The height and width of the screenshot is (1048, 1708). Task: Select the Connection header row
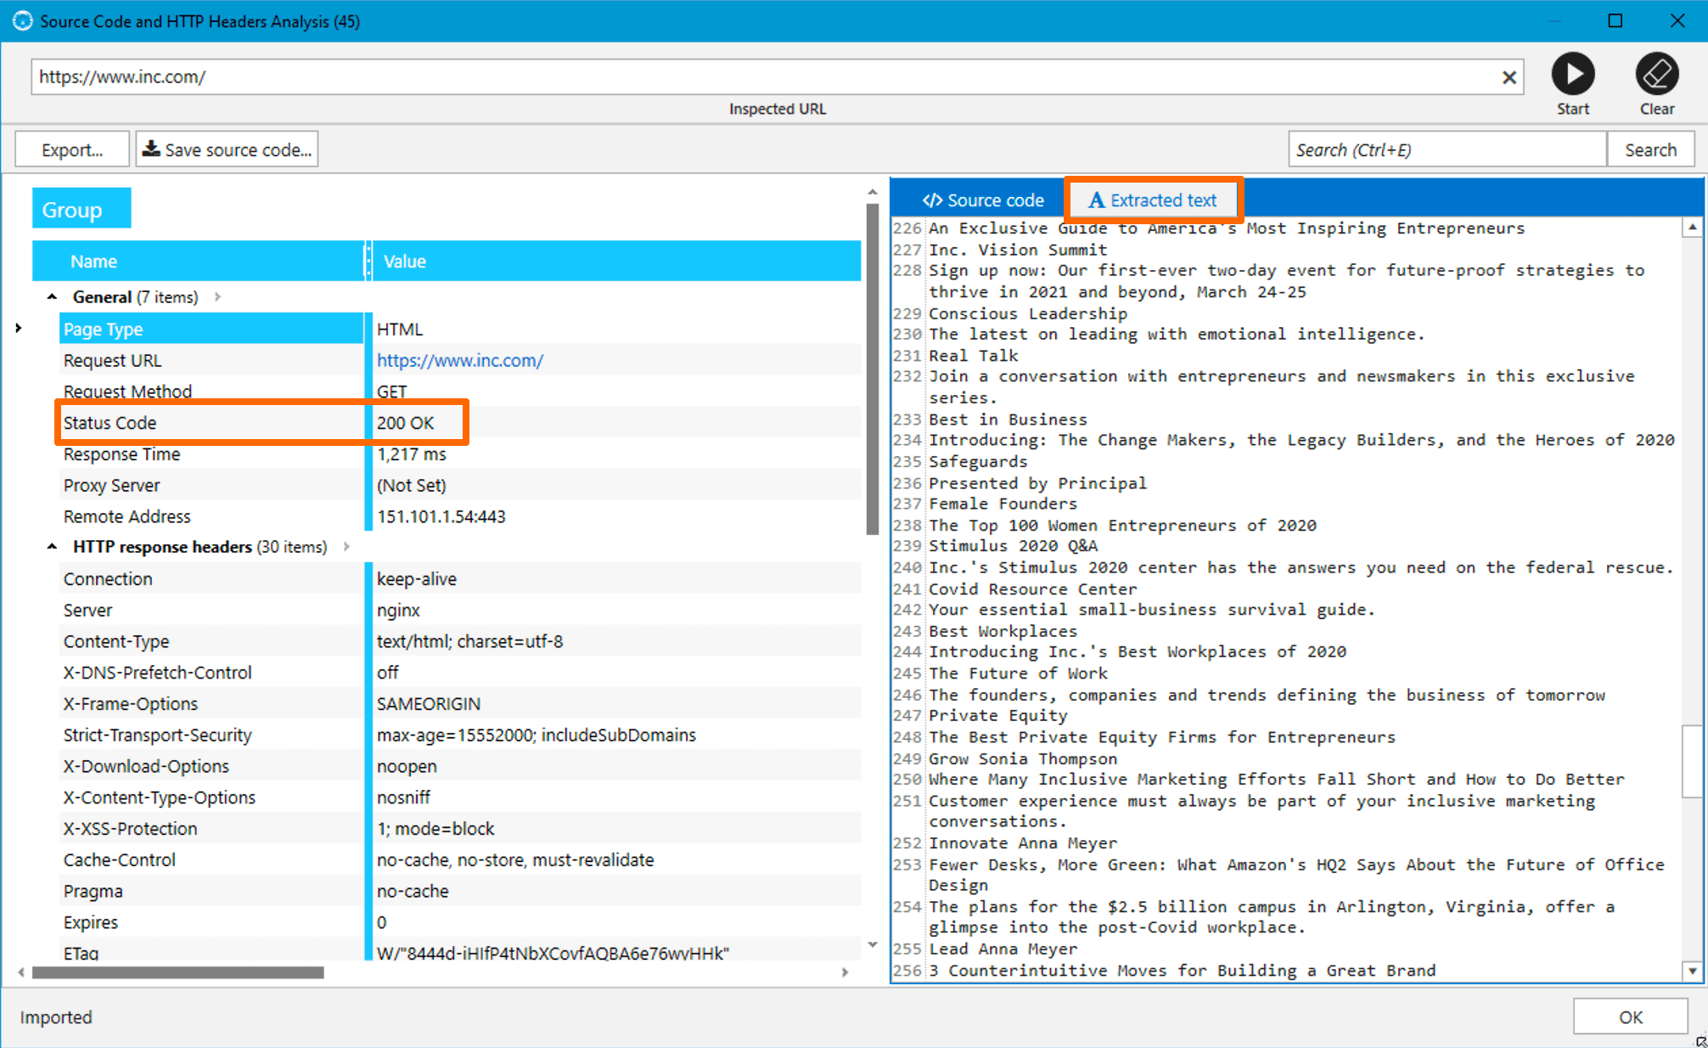460,578
